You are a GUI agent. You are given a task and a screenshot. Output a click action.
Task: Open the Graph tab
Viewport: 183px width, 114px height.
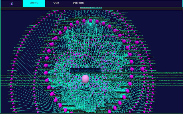coord(56,3)
